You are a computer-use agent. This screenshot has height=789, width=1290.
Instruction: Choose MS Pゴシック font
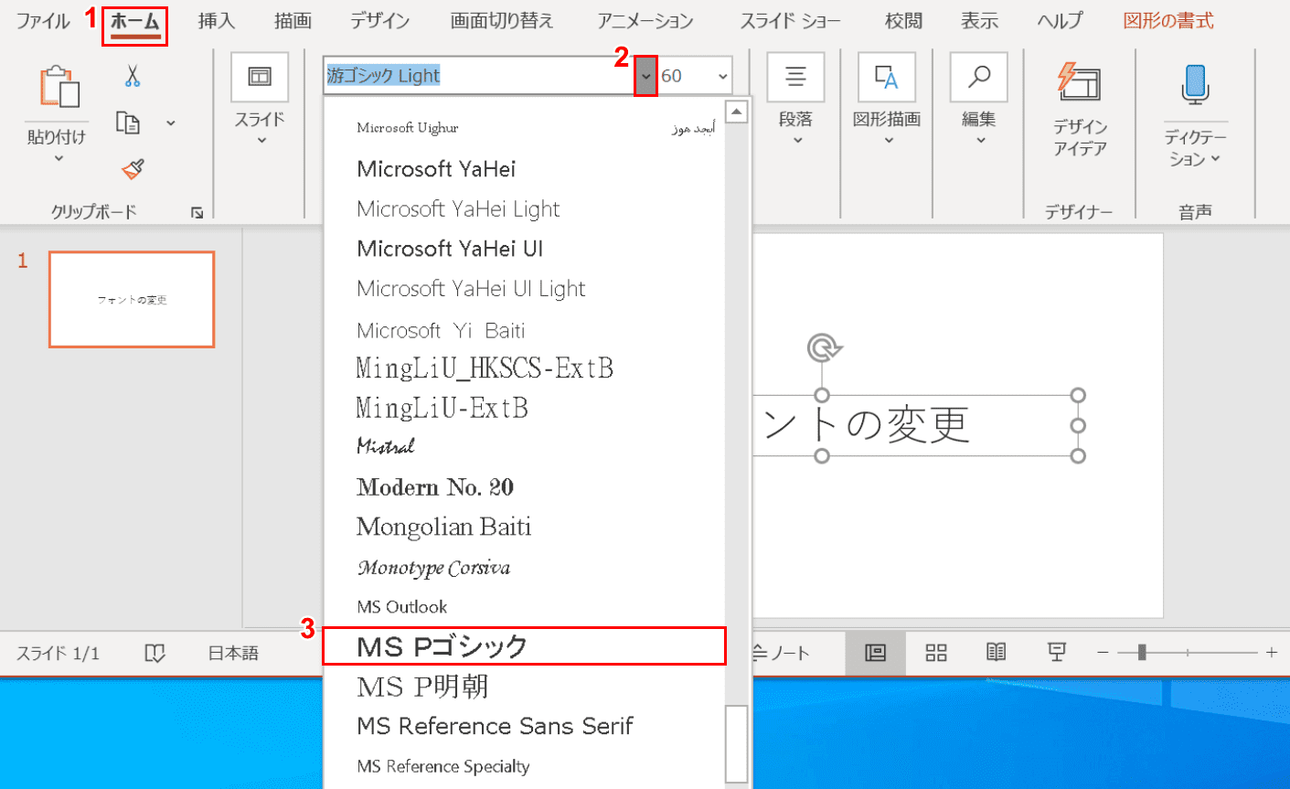pyautogui.click(x=524, y=646)
